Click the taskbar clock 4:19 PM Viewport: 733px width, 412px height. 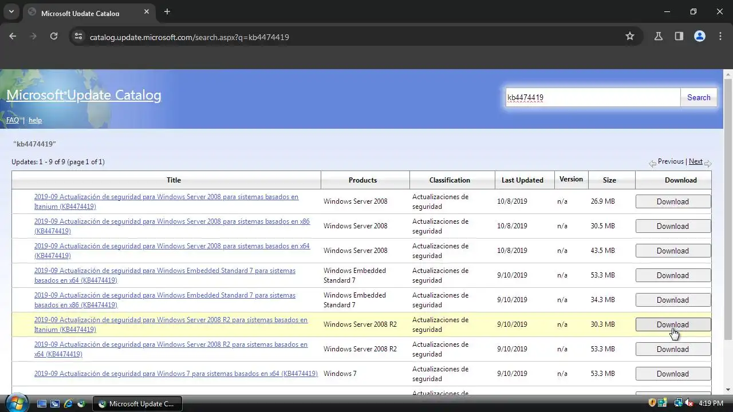[711, 403]
